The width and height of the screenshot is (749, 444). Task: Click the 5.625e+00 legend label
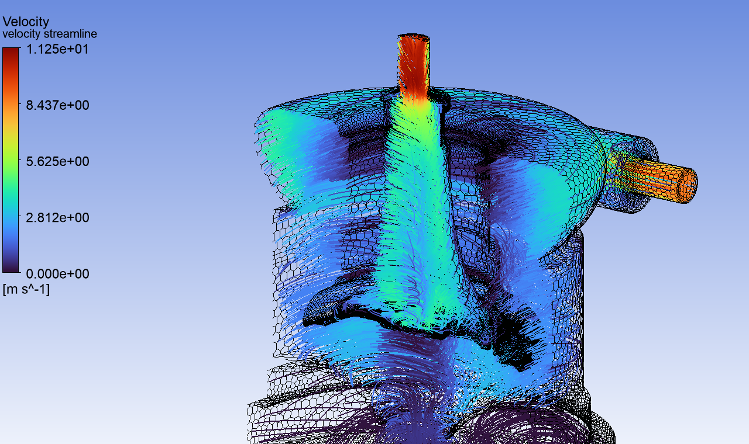coord(57,161)
